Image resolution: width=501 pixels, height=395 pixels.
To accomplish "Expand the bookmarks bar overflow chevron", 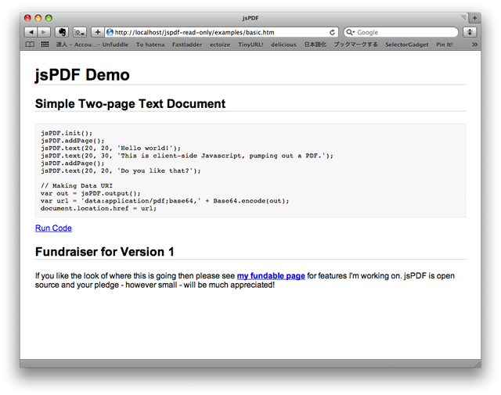I will (475, 45).
